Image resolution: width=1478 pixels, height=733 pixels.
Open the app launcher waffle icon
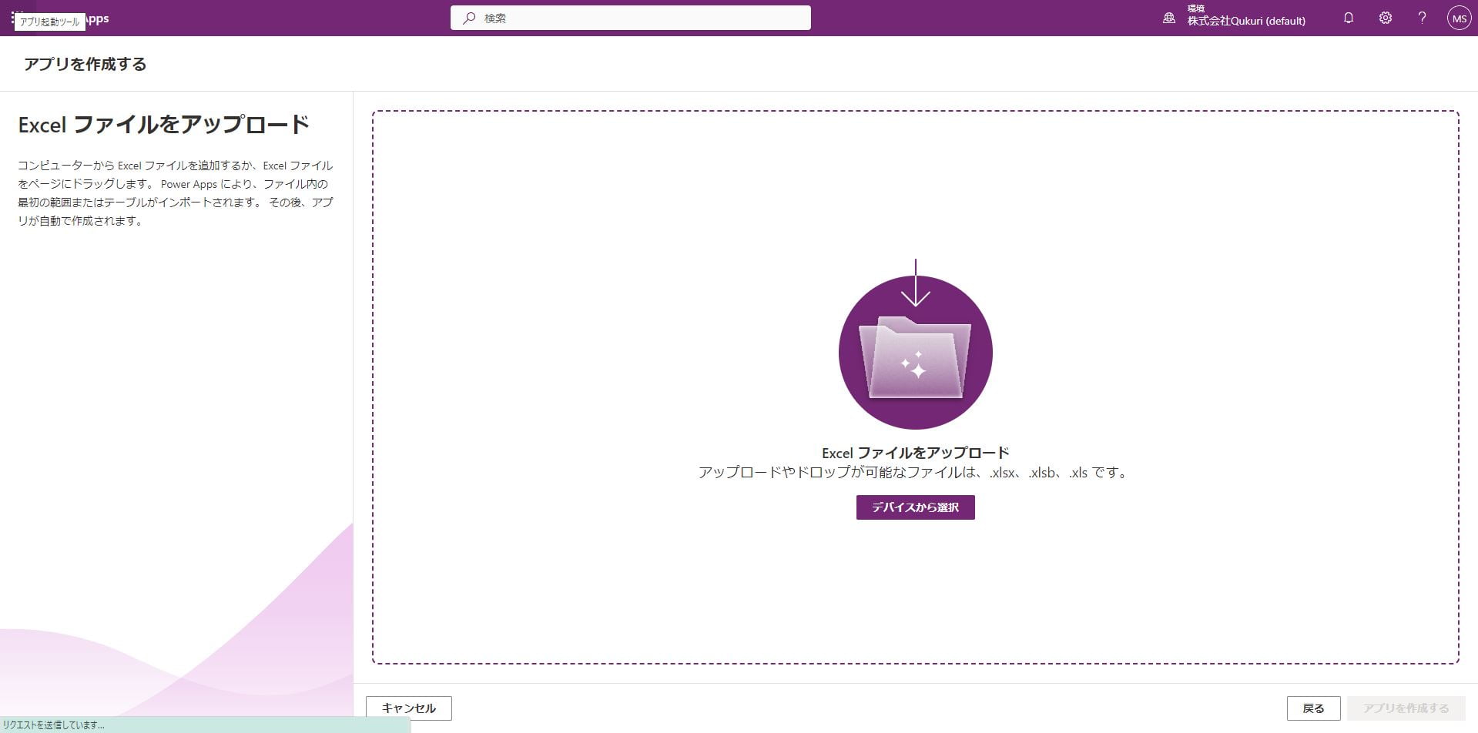(x=15, y=17)
